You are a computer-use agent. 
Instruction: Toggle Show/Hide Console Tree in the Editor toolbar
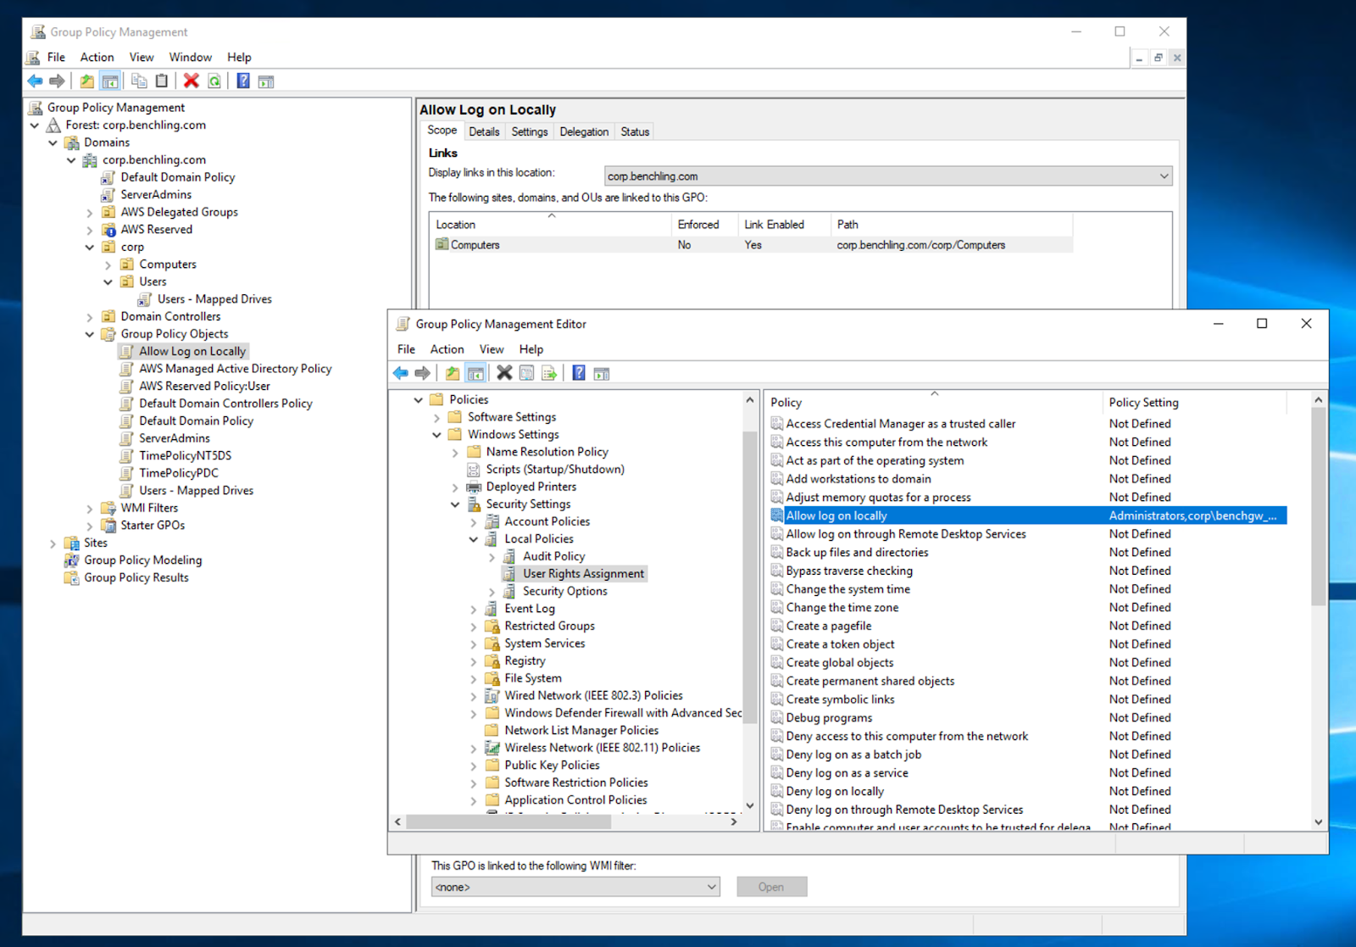coord(475,373)
